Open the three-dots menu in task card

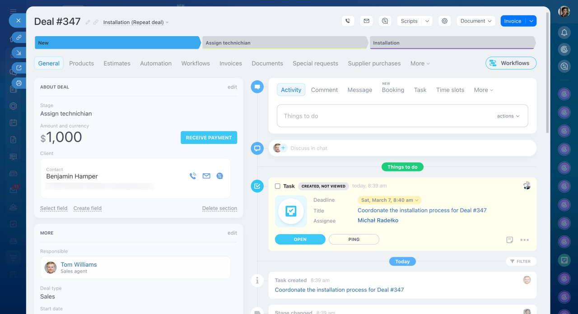(x=524, y=240)
